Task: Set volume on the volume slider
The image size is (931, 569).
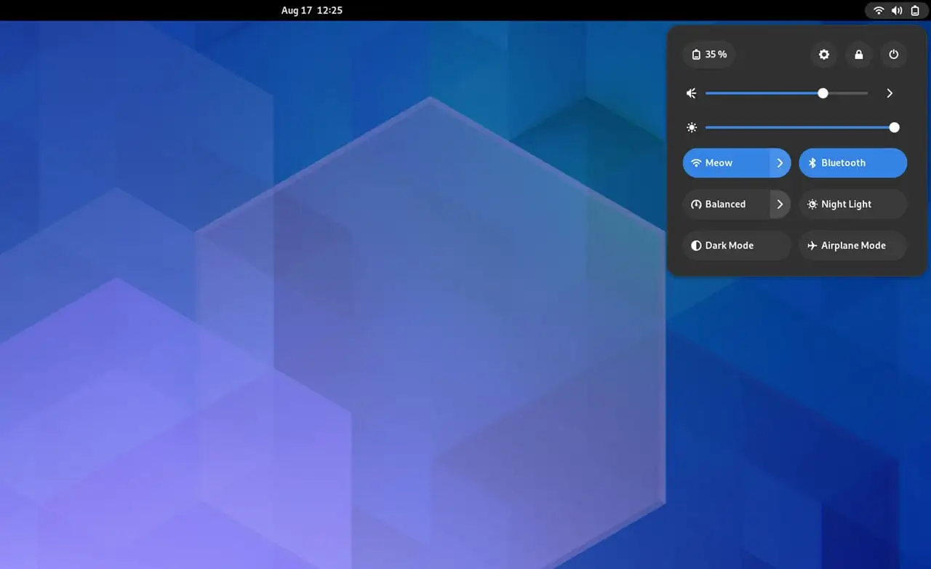Action: 786,93
